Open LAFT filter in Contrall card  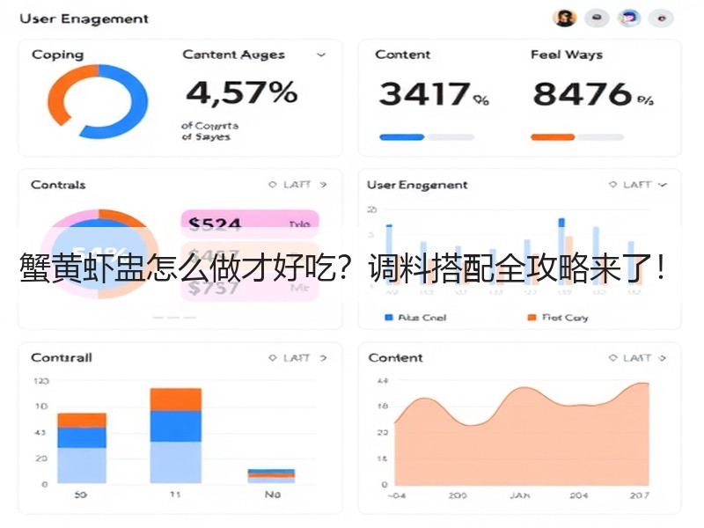pos(297,358)
